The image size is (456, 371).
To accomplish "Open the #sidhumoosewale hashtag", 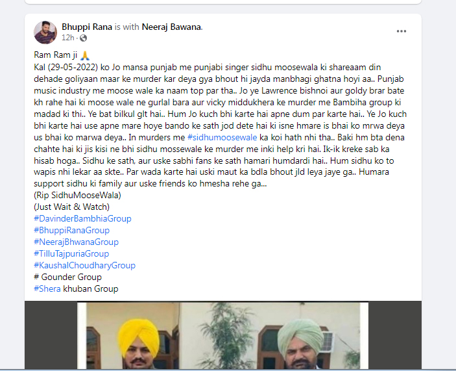I will point(222,138).
